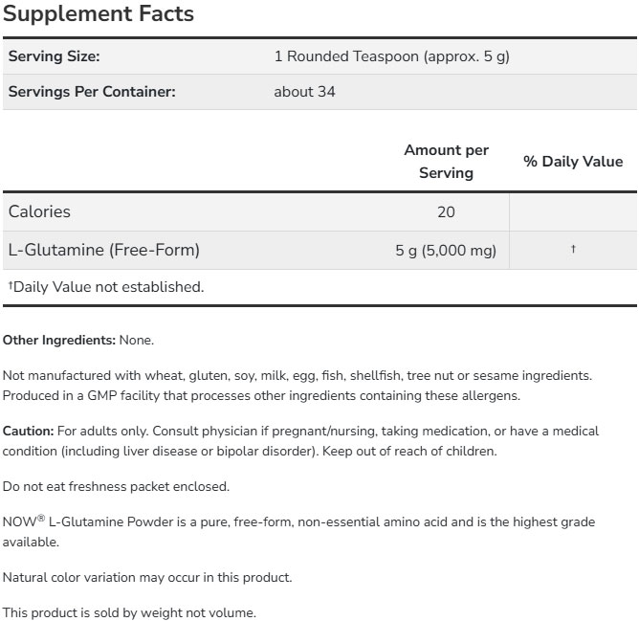This screenshot has height=621, width=639.
Task: Click the Serving Size label
Action: [55, 56]
